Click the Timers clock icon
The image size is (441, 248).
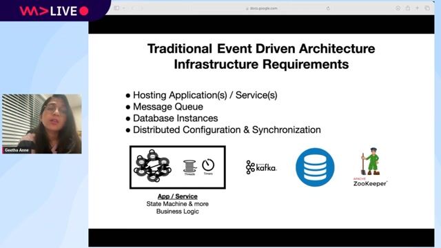pyautogui.click(x=208, y=167)
